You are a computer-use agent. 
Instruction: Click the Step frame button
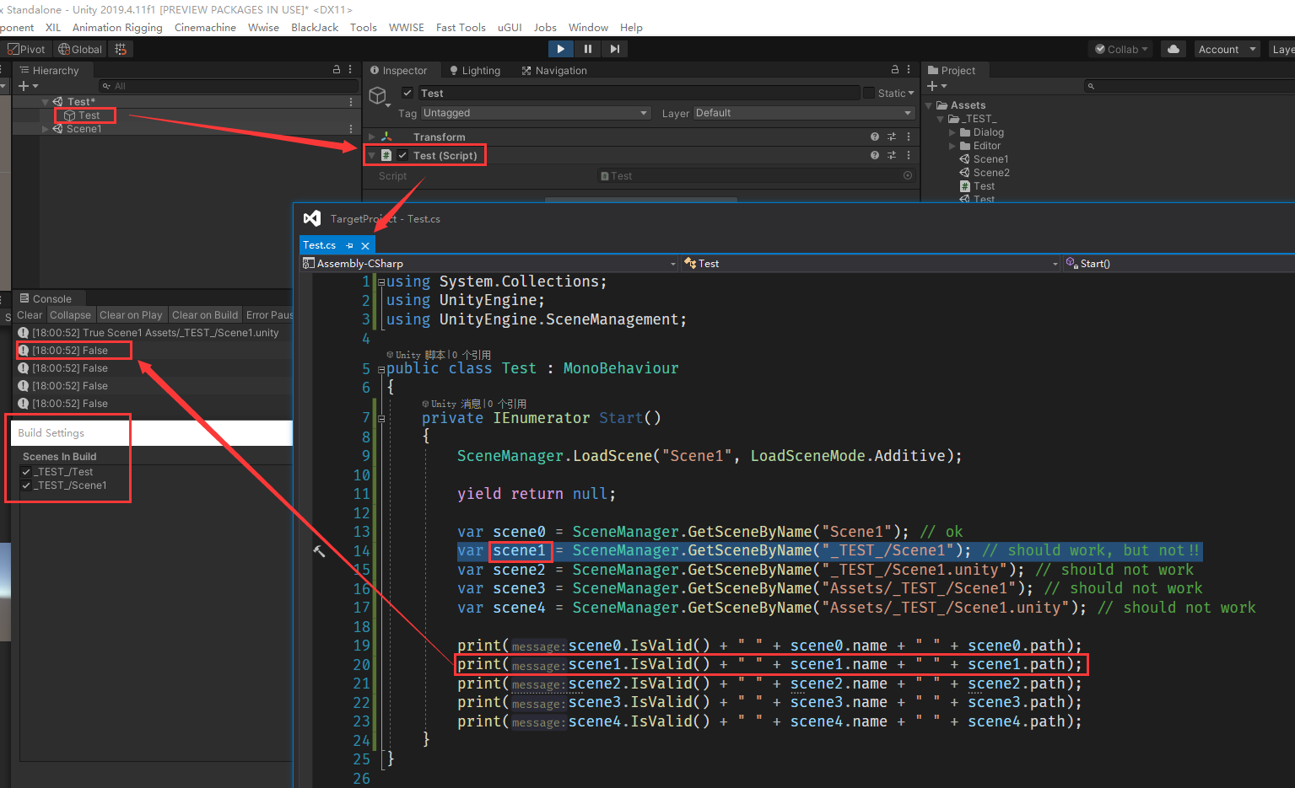(x=615, y=49)
